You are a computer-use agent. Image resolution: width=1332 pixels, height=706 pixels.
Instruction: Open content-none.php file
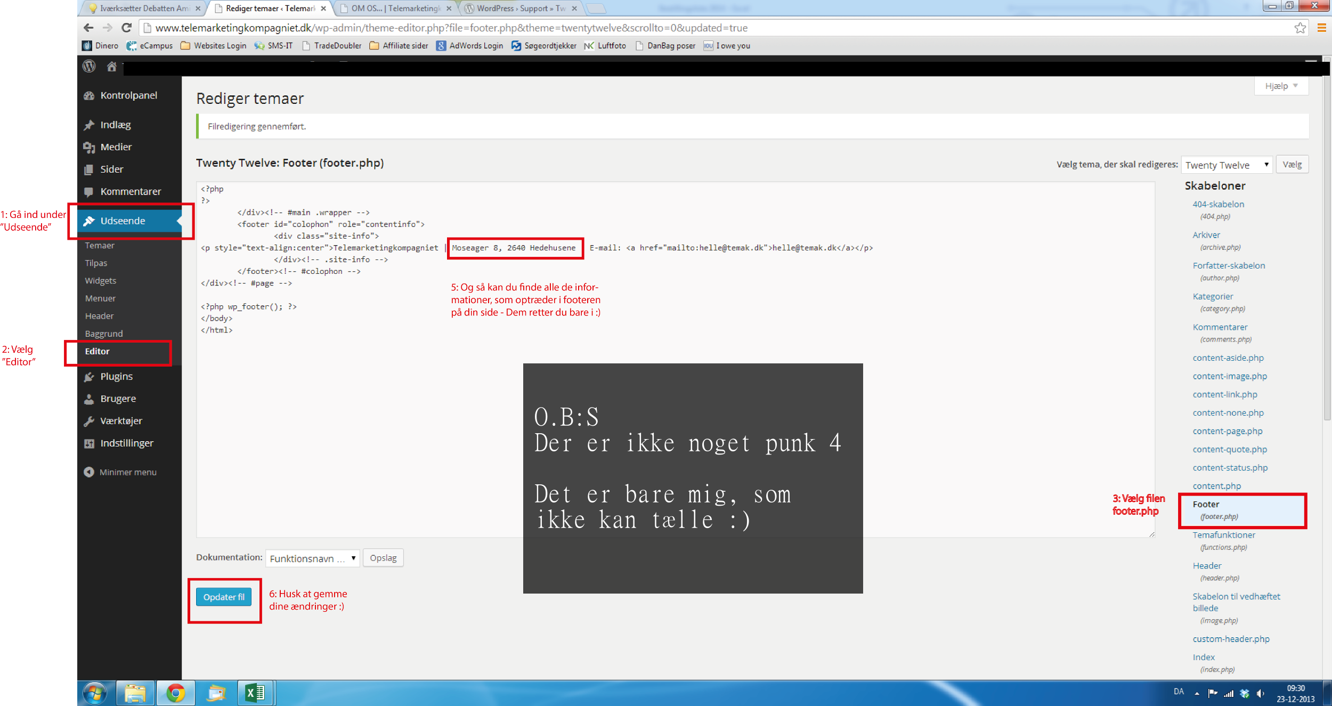coord(1228,413)
